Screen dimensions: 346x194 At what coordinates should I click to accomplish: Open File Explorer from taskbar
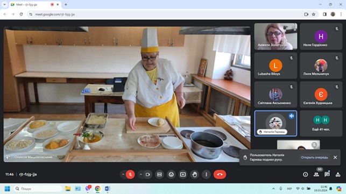[x=68, y=189]
